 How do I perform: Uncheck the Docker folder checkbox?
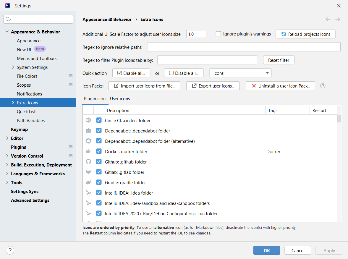(99, 151)
